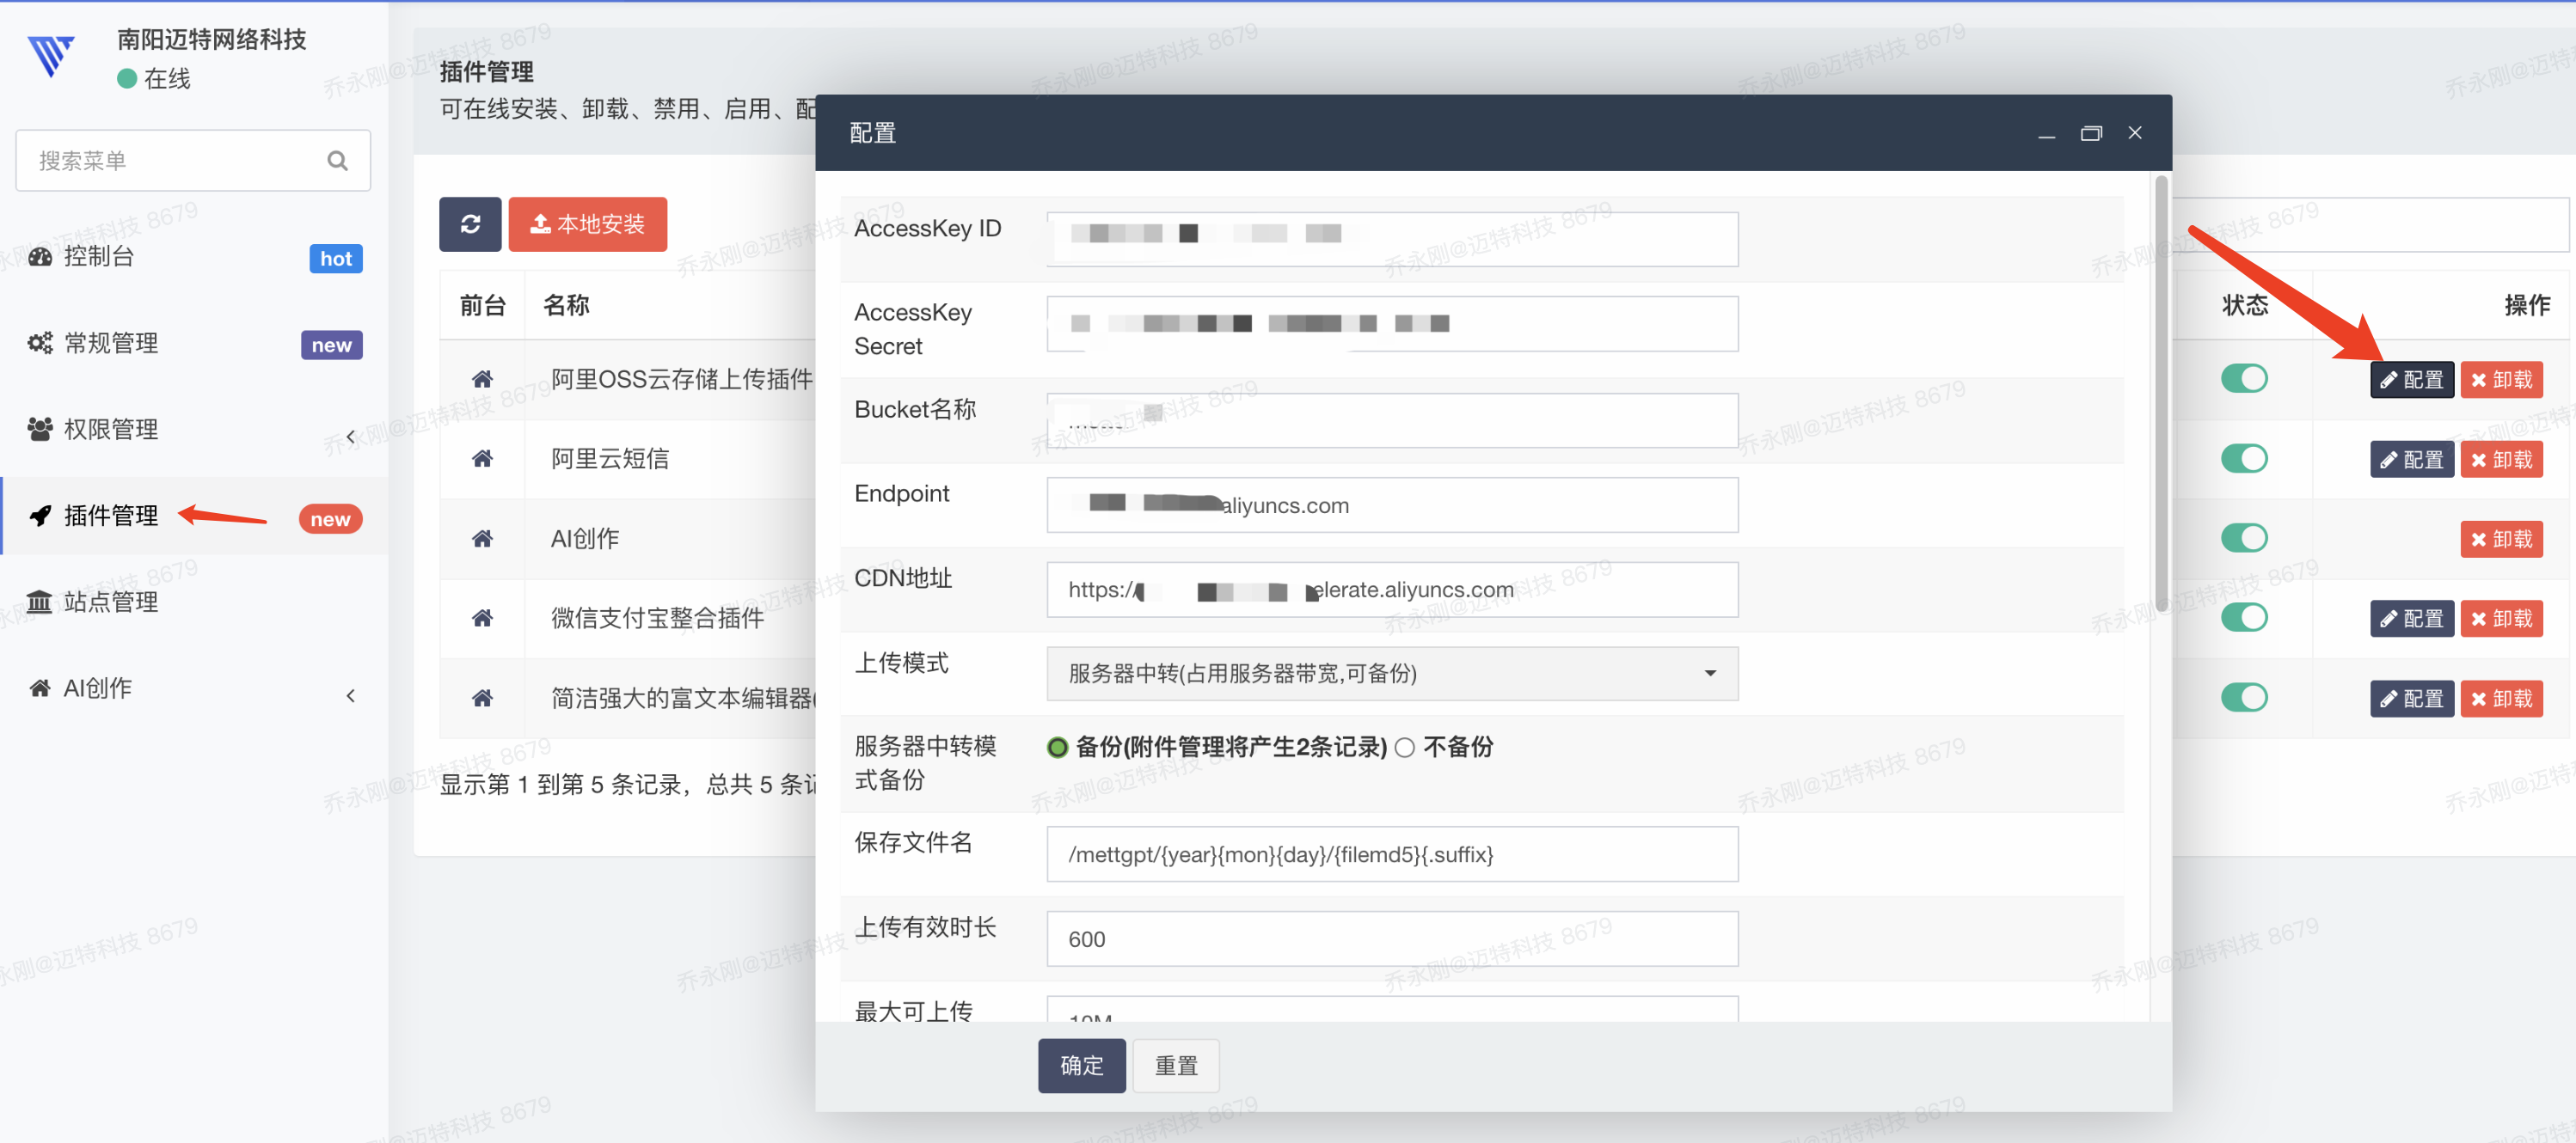Viewport: 2576px width, 1143px height.
Task: Click the company logo icon
Action: 50,56
